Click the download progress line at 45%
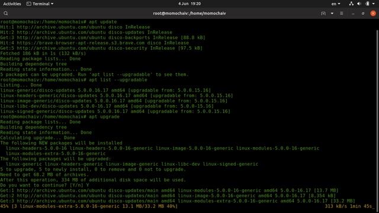The height and width of the screenshot is (213, 379). pos(89,206)
